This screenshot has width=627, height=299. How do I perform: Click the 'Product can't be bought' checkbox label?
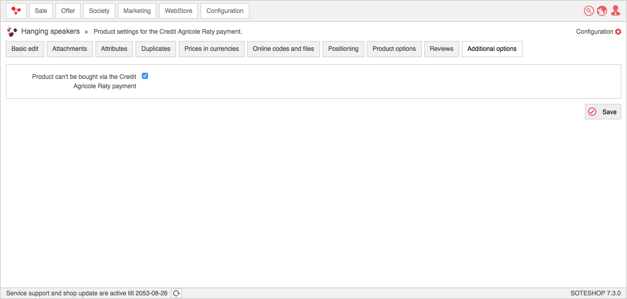point(84,81)
